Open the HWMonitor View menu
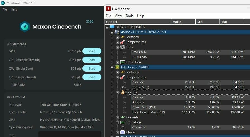Screen dimensions: 250x137 118,16
